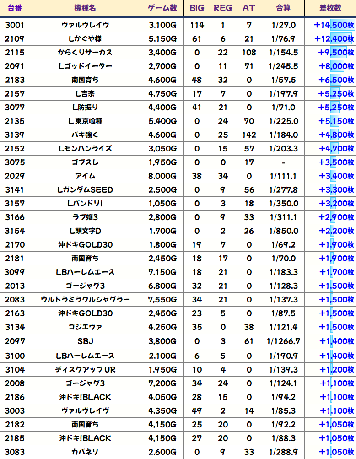Click the アイム machine name
Viewport: 356px width, 459px height.
click(x=85, y=176)
